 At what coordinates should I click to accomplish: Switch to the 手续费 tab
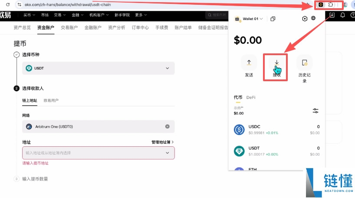pos(161,28)
